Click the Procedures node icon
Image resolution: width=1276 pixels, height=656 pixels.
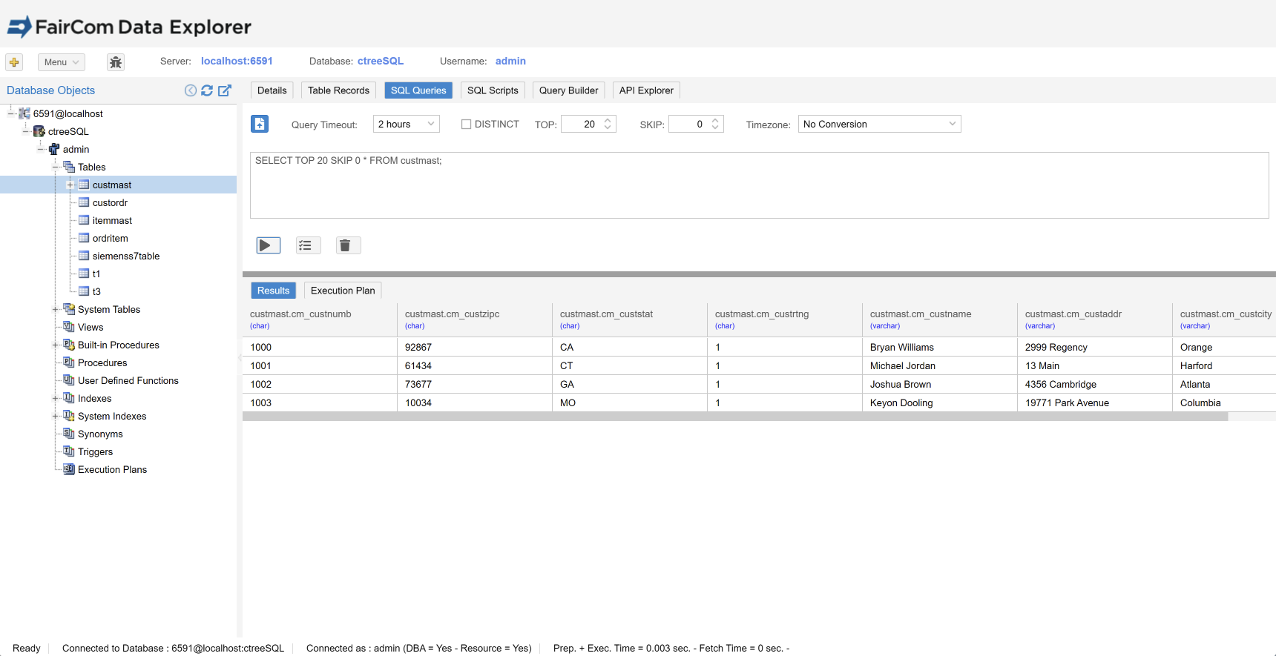pos(69,362)
